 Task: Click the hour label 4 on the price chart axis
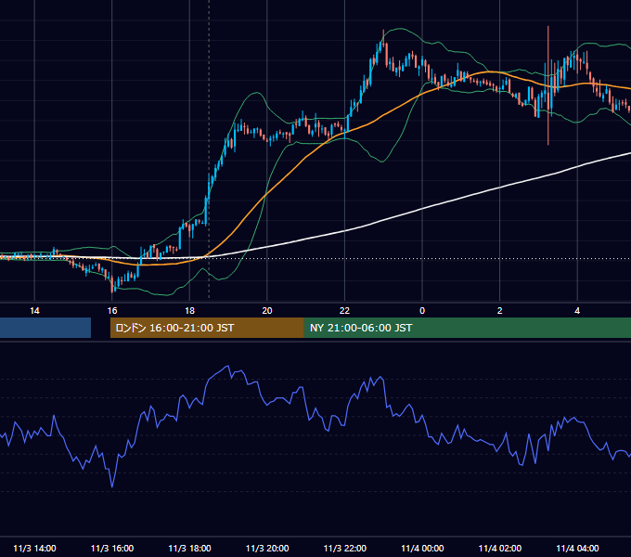click(x=577, y=311)
